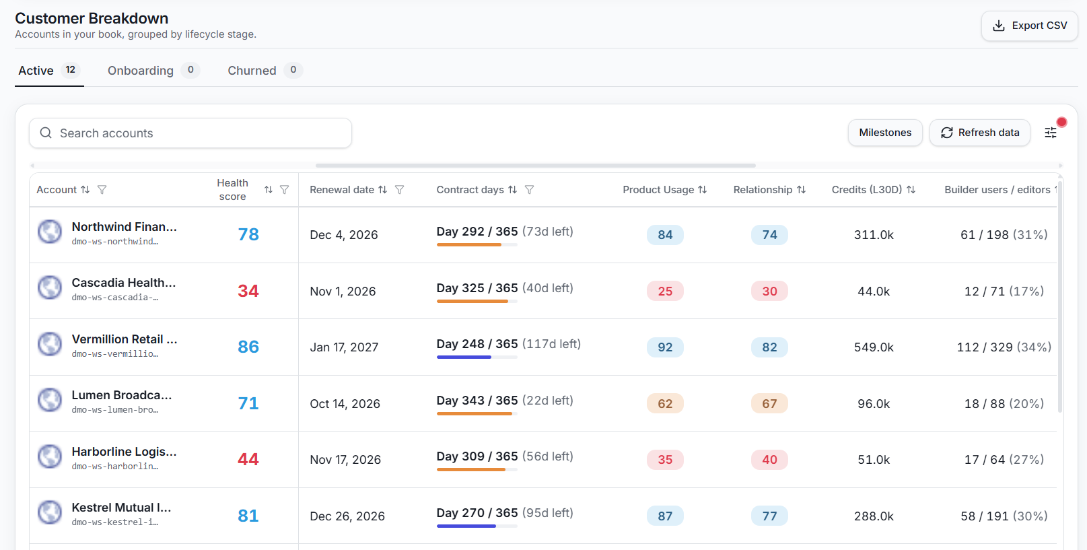1087x550 pixels.
Task: Click the Northwind contract progress bar
Action: coord(477,245)
